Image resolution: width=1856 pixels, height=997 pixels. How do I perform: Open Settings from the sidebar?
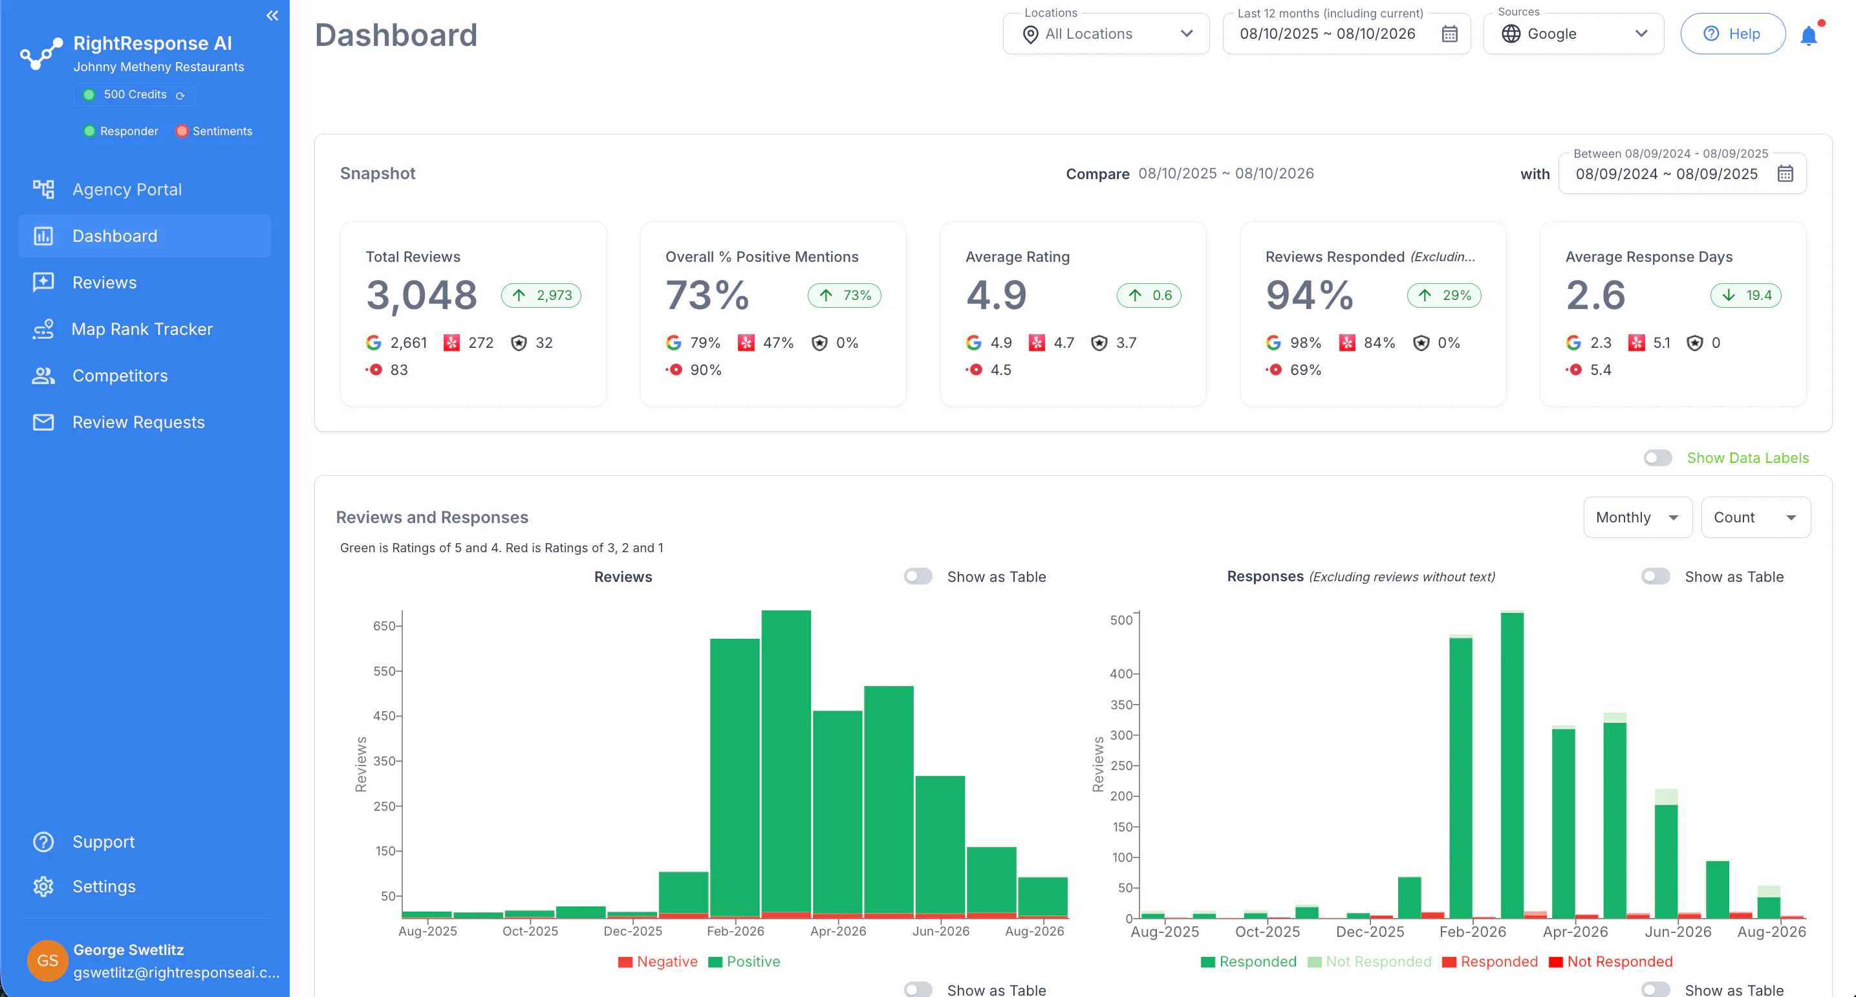pos(144,886)
